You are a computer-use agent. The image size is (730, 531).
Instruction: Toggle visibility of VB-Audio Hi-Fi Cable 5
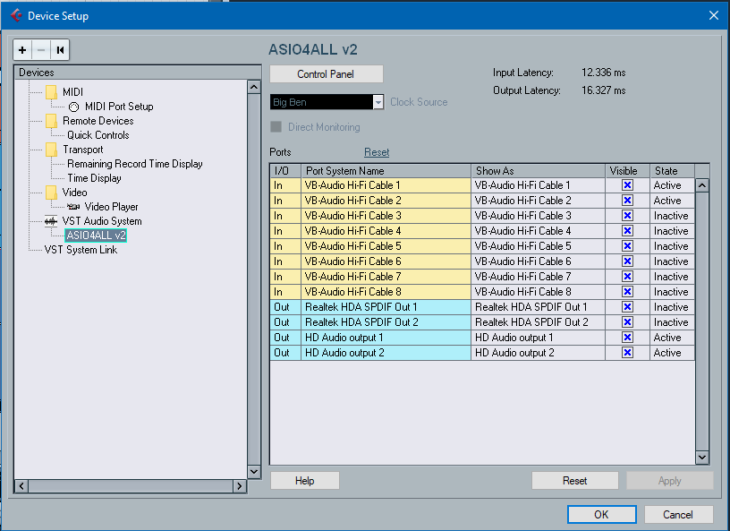[627, 246]
